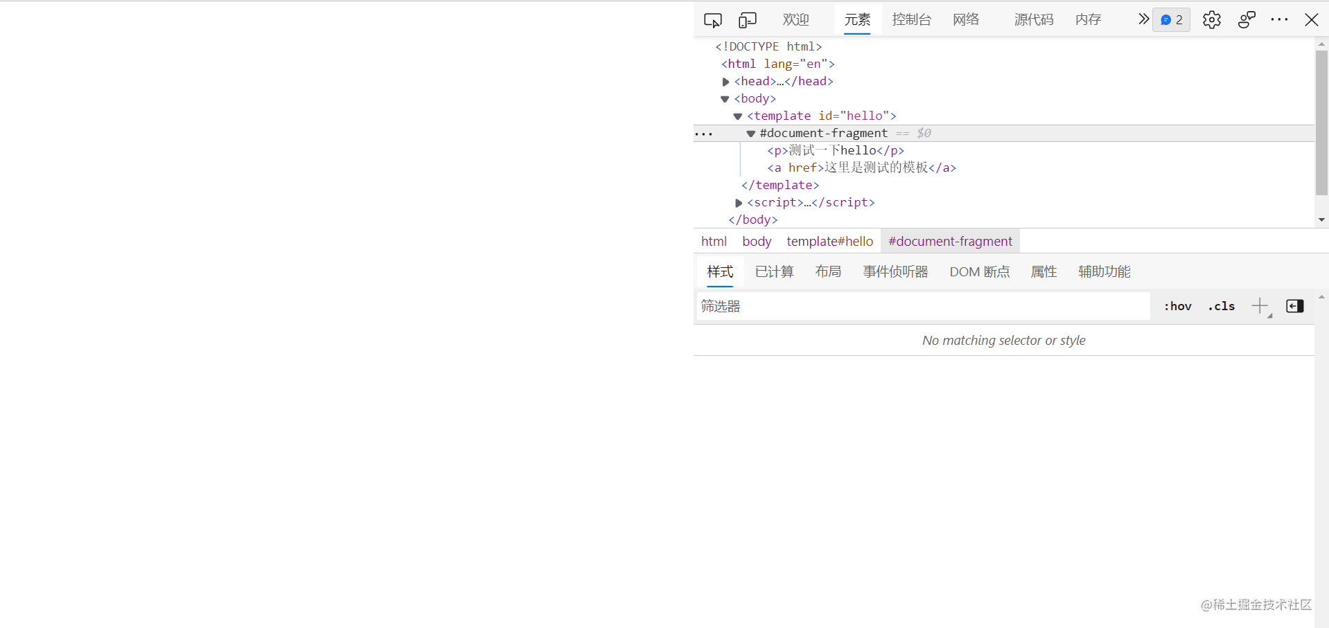Toggle :hov pseudo-class state panel

1177,305
